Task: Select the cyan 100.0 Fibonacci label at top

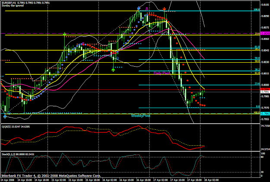Action: pos(257,10)
